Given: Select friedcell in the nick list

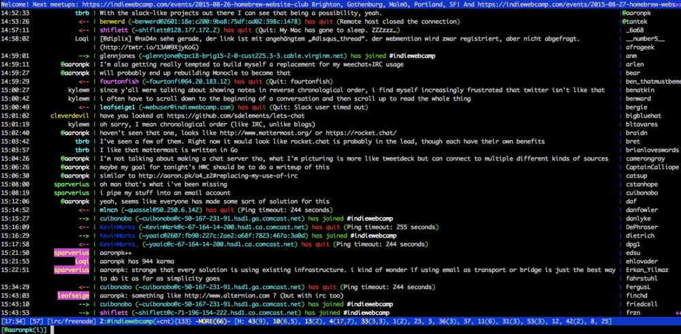Looking at the screenshot, I should 641,304.
